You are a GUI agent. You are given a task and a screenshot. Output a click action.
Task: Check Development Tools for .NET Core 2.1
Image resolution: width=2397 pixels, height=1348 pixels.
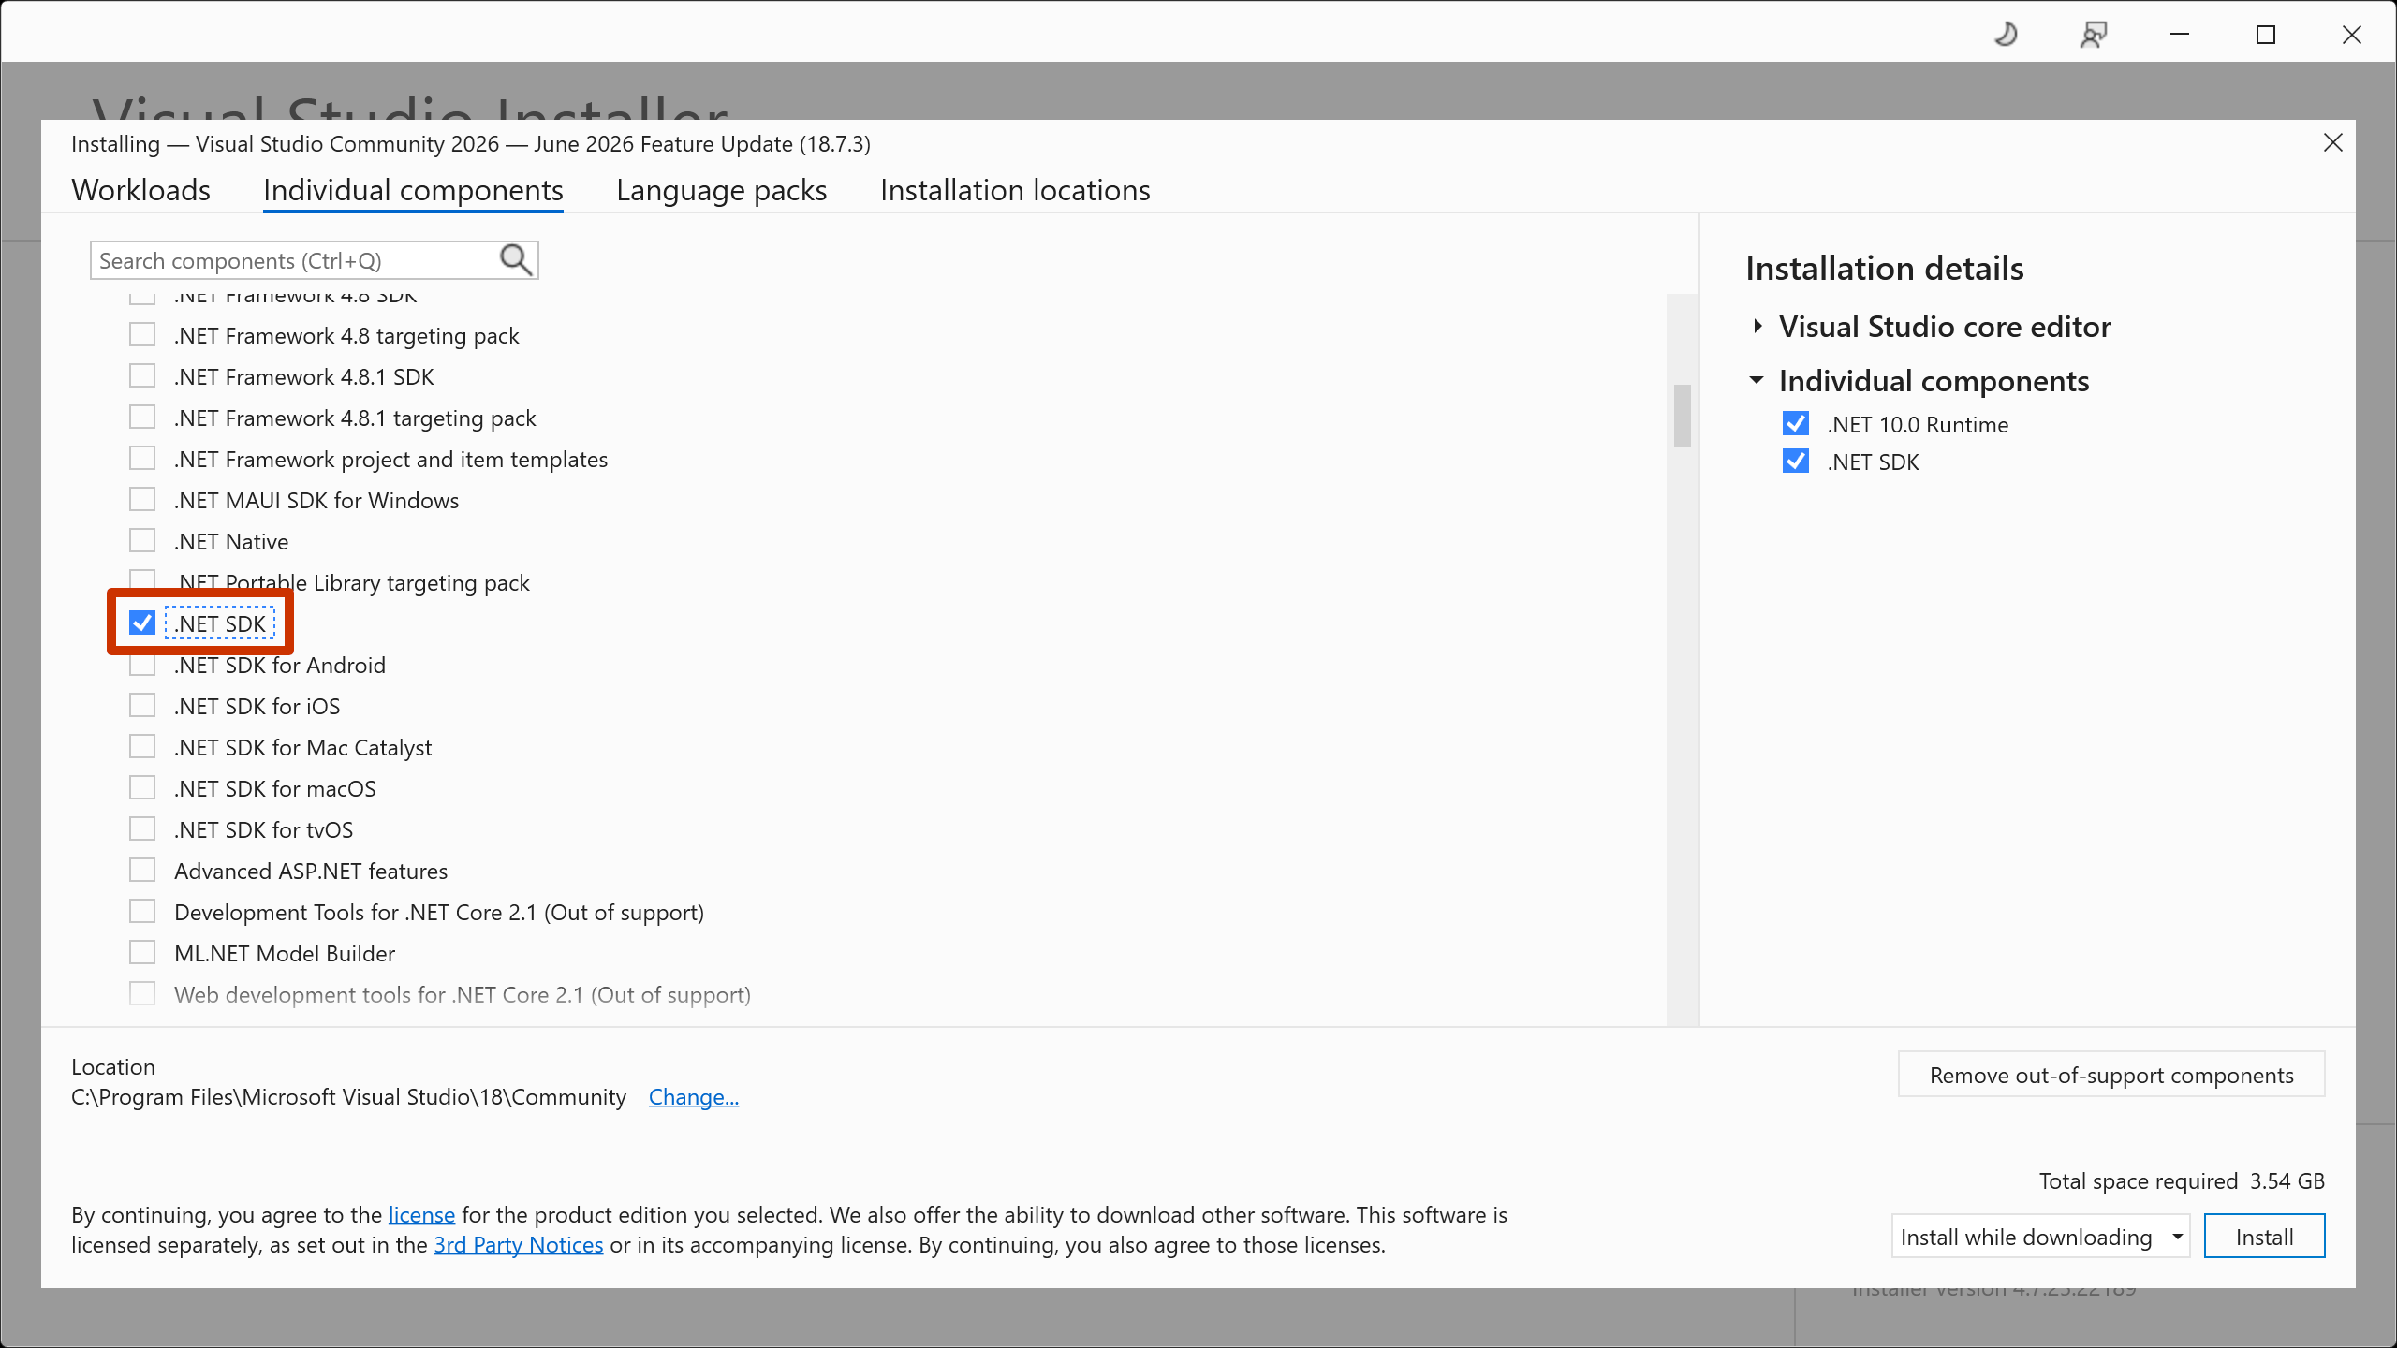click(x=142, y=912)
